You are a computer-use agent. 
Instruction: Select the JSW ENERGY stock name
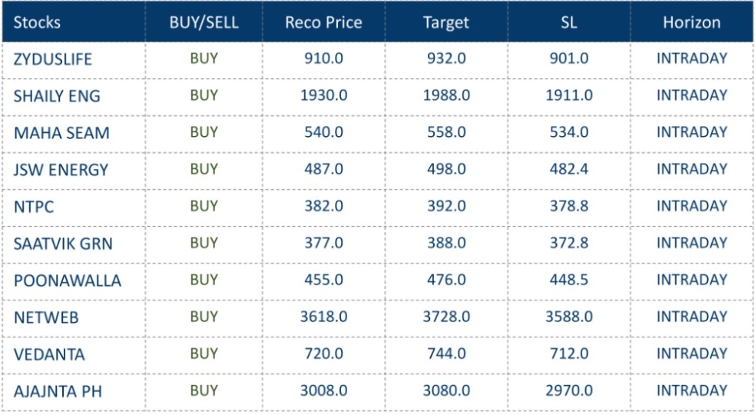pos(61,170)
